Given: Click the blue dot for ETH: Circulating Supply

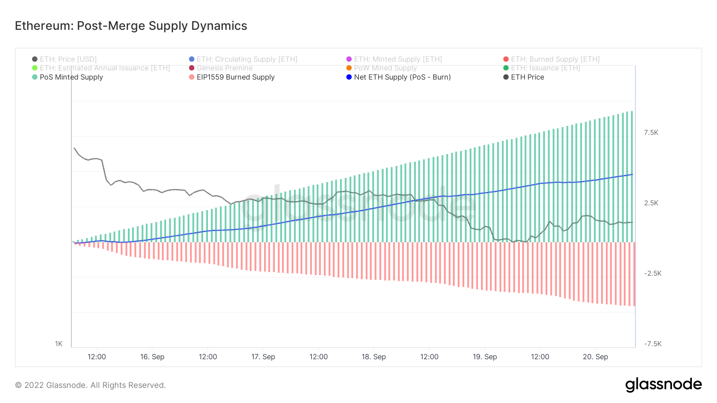Looking at the screenshot, I should tap(192, 58).
